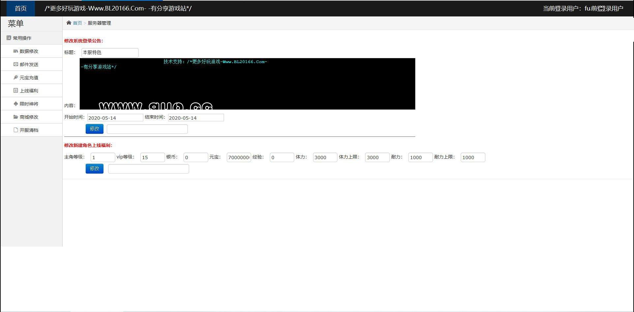Click the 限时神将 spade icon
Viewport: 634px width, 312px height.
(15, 104)
